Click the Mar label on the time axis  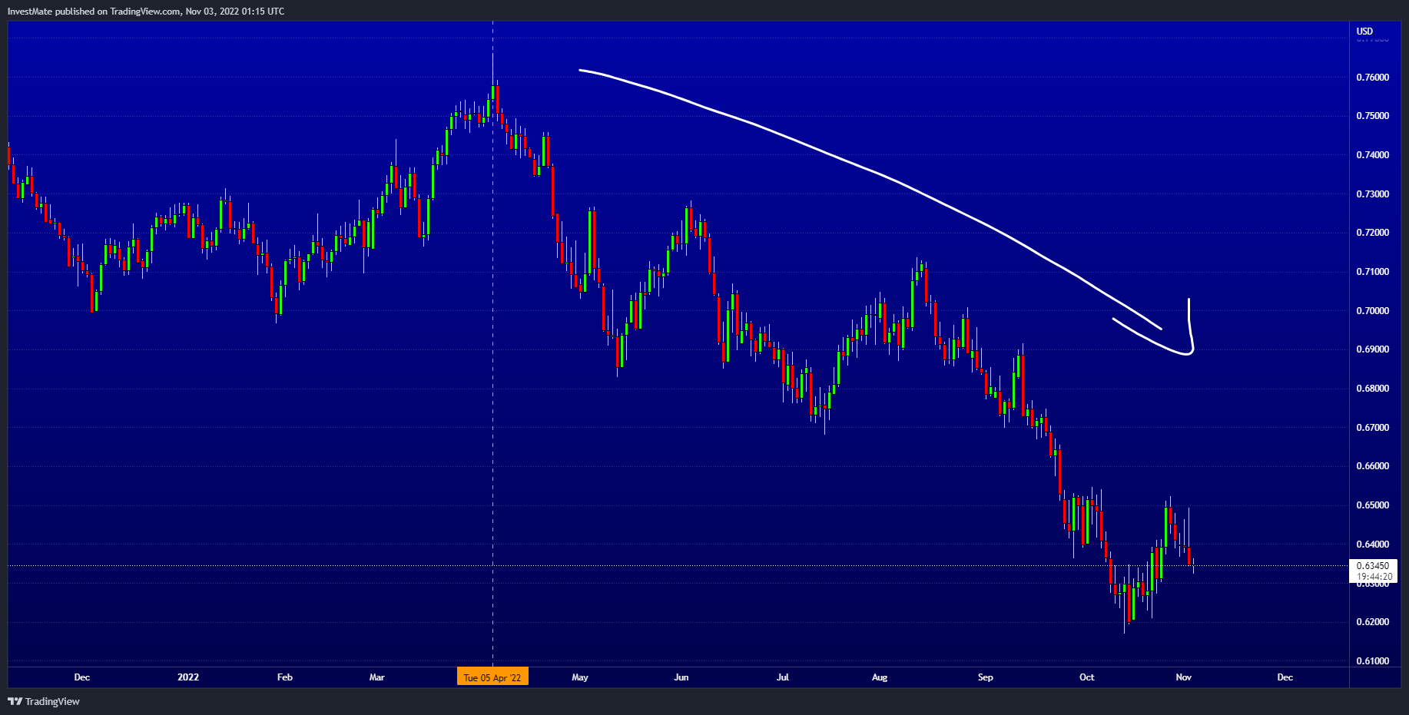coord(376,677)
